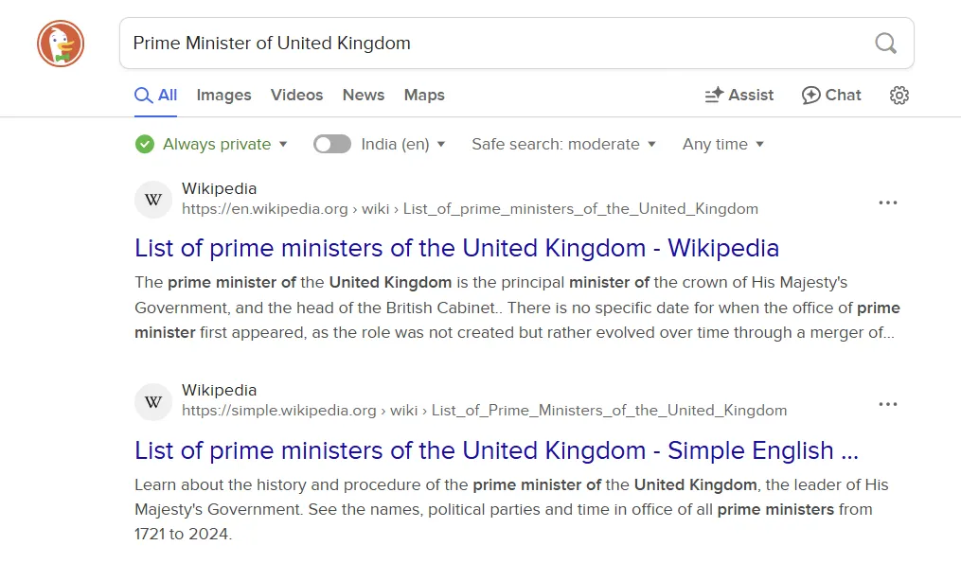Open the first Wikipedia result title link

(456, 248)
